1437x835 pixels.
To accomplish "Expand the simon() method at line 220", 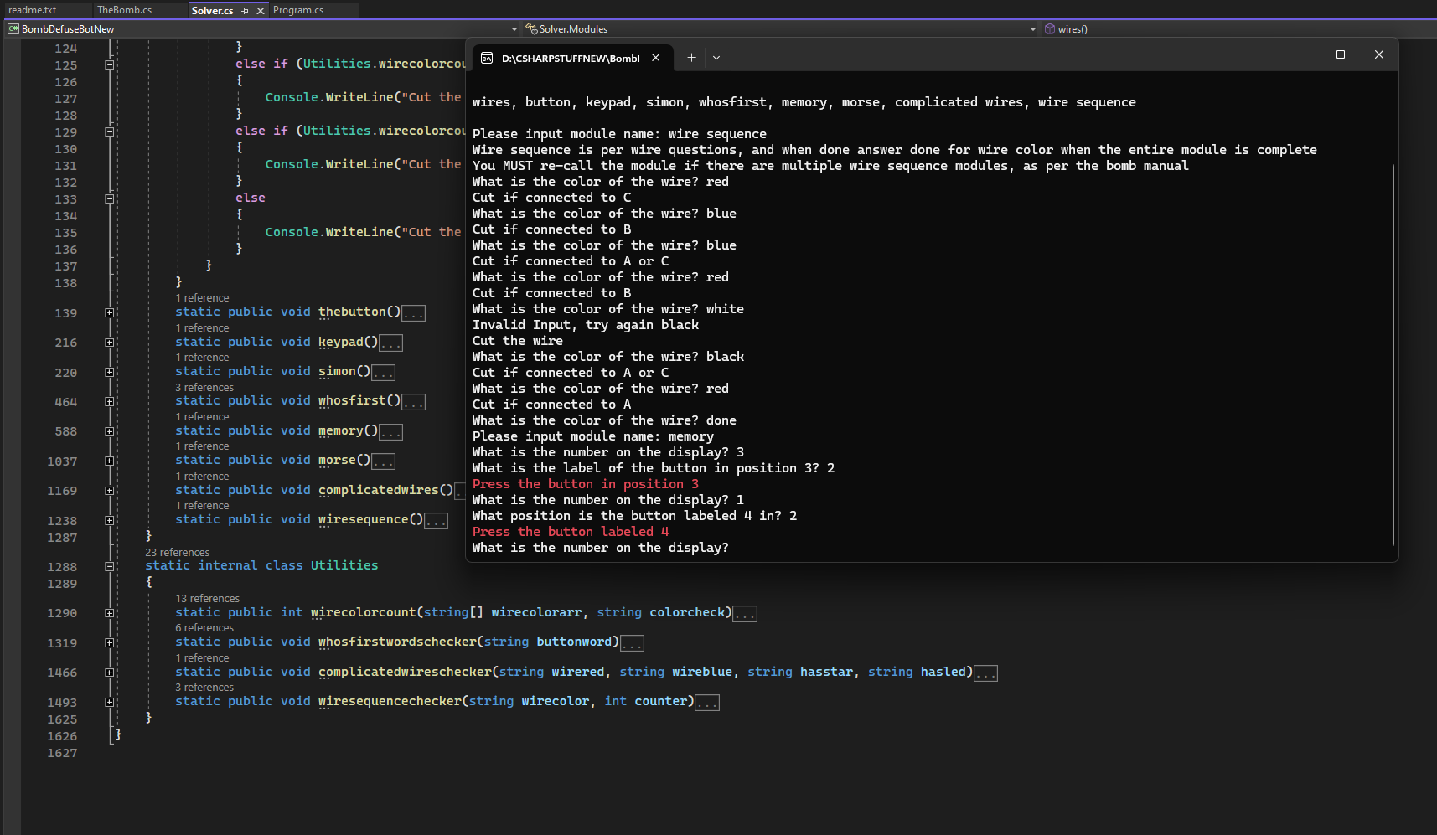I will (x=110, y=372).
